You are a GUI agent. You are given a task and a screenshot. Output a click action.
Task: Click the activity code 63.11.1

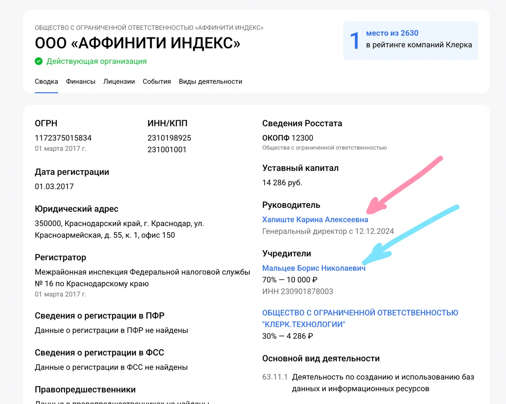click(x=275, y=377)
